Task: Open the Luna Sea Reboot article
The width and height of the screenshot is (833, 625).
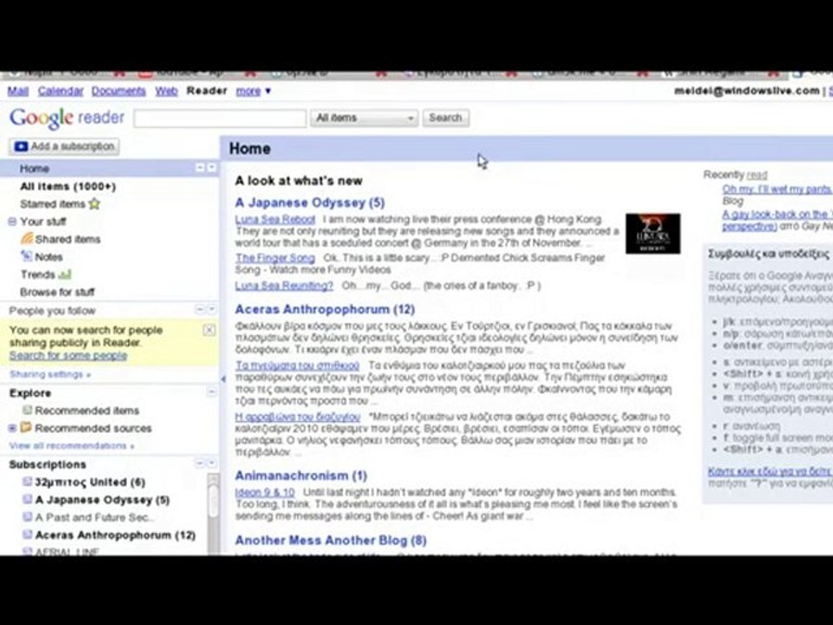Action: 275,219
